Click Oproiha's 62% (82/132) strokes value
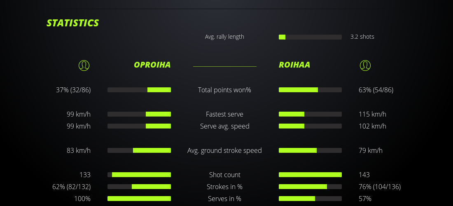Image resolution: width=453 pixels, height=206 pixels. tap(72, 187)
